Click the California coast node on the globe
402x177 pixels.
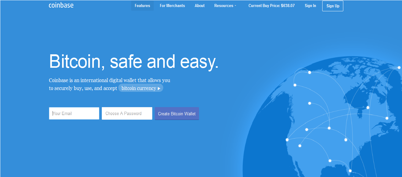[x=287, y=140]
